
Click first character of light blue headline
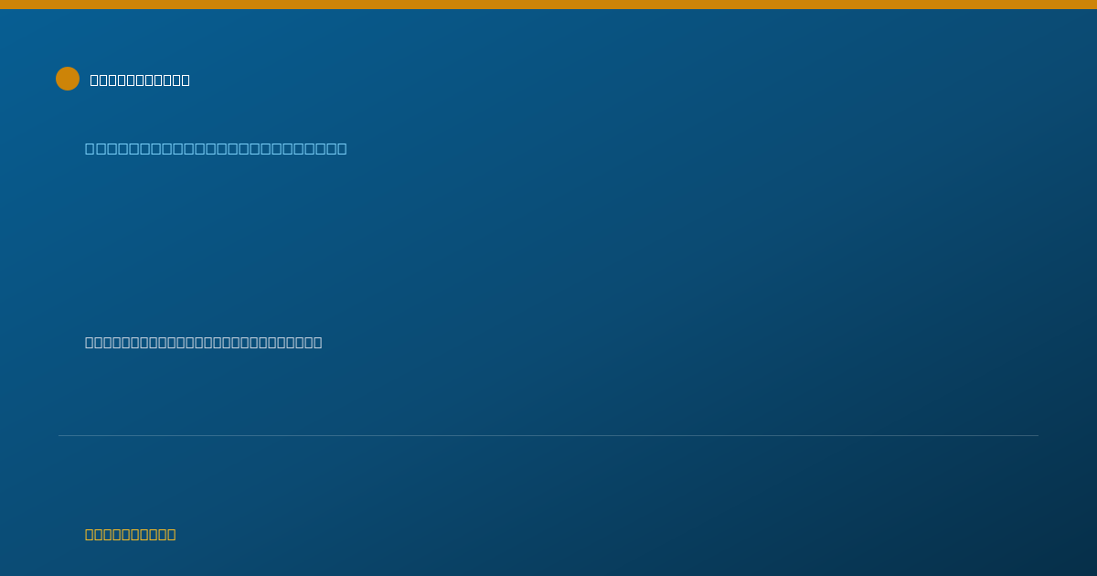pyautogui.click(x=91, y=148)
